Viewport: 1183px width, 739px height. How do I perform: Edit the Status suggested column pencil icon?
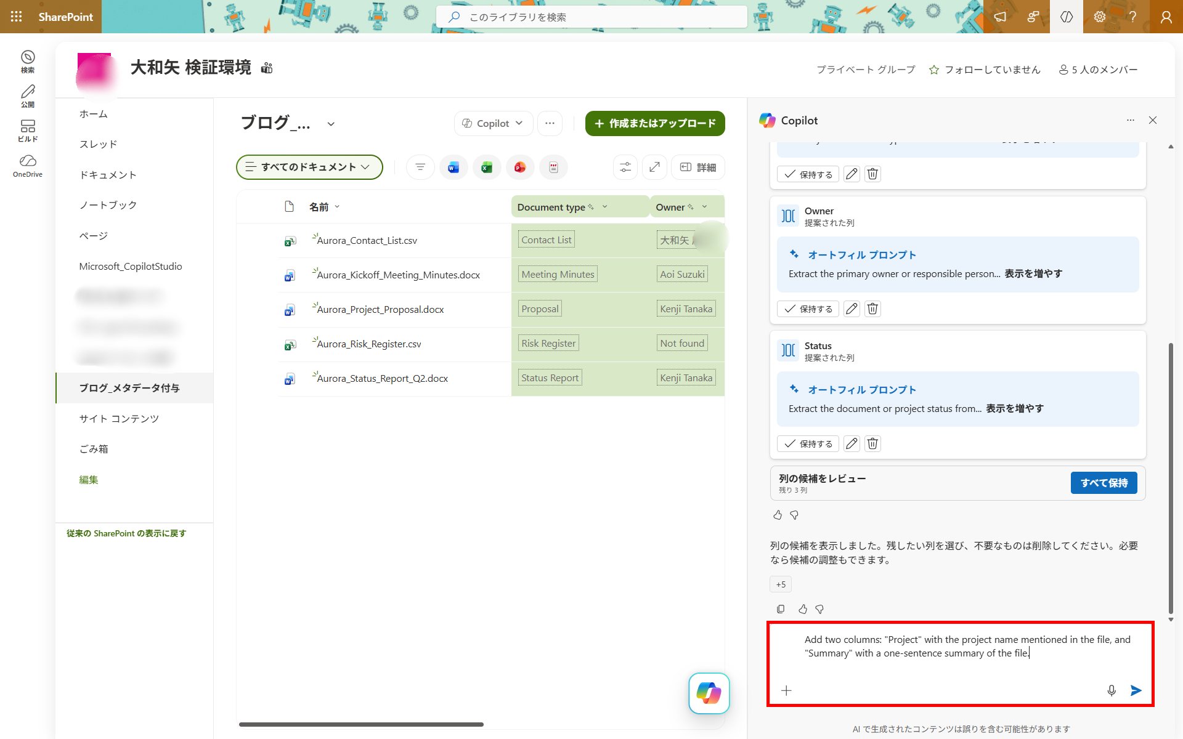pyautogui.click(x=852, y=443)
